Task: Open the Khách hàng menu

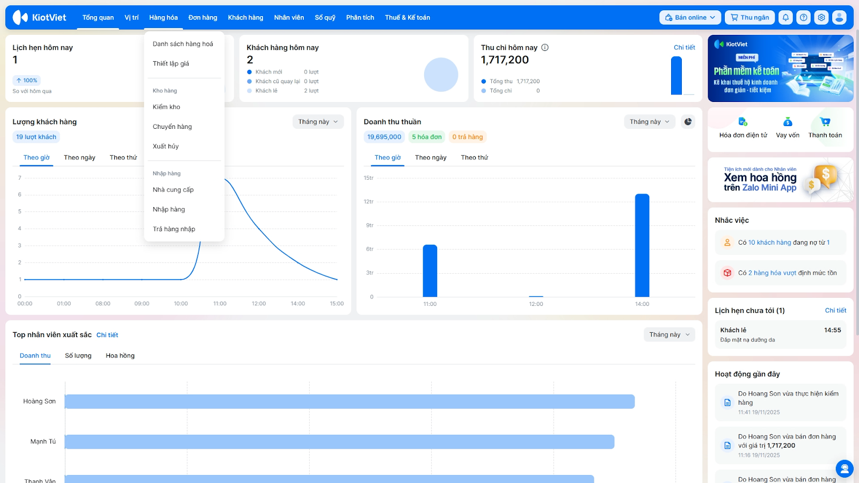Action: point(245,18)
